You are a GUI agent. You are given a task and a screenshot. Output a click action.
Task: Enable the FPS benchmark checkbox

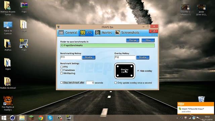click(x=61, y=67)
